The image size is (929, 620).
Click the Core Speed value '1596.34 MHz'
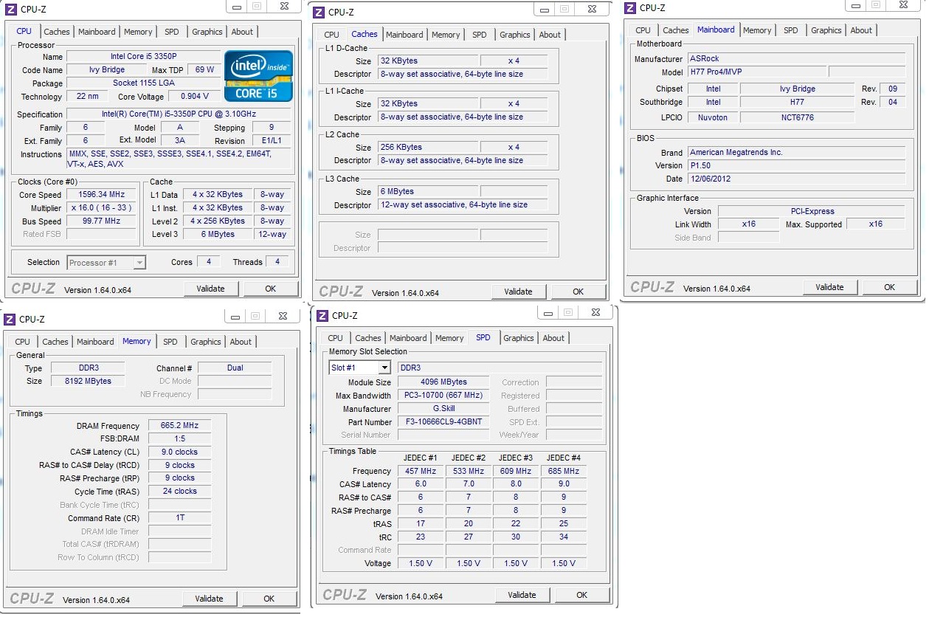101,195
